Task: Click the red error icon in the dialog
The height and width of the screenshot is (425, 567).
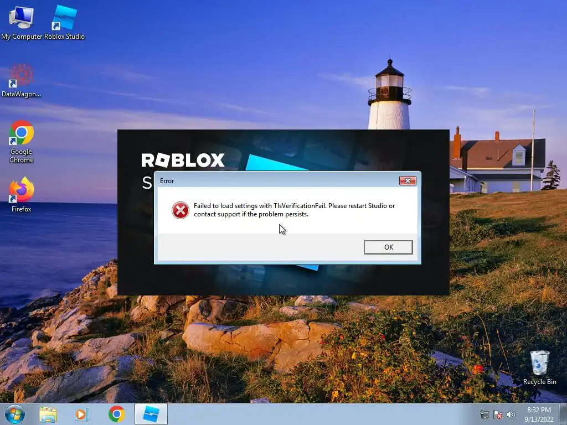Action: pyautogui.click(x=181, y=210)
